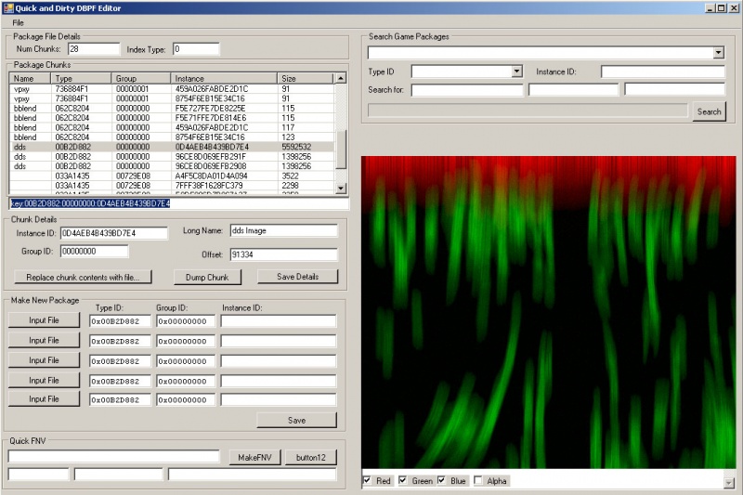Open the Type ID dropdown

517,72
